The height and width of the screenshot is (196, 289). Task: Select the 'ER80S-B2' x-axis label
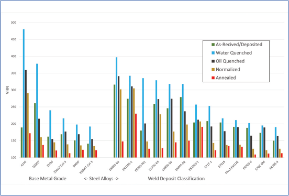tap(181, 166)
